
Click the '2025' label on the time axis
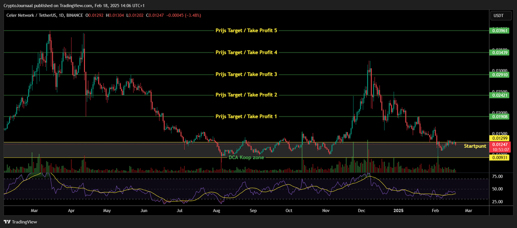click(399, 211)
